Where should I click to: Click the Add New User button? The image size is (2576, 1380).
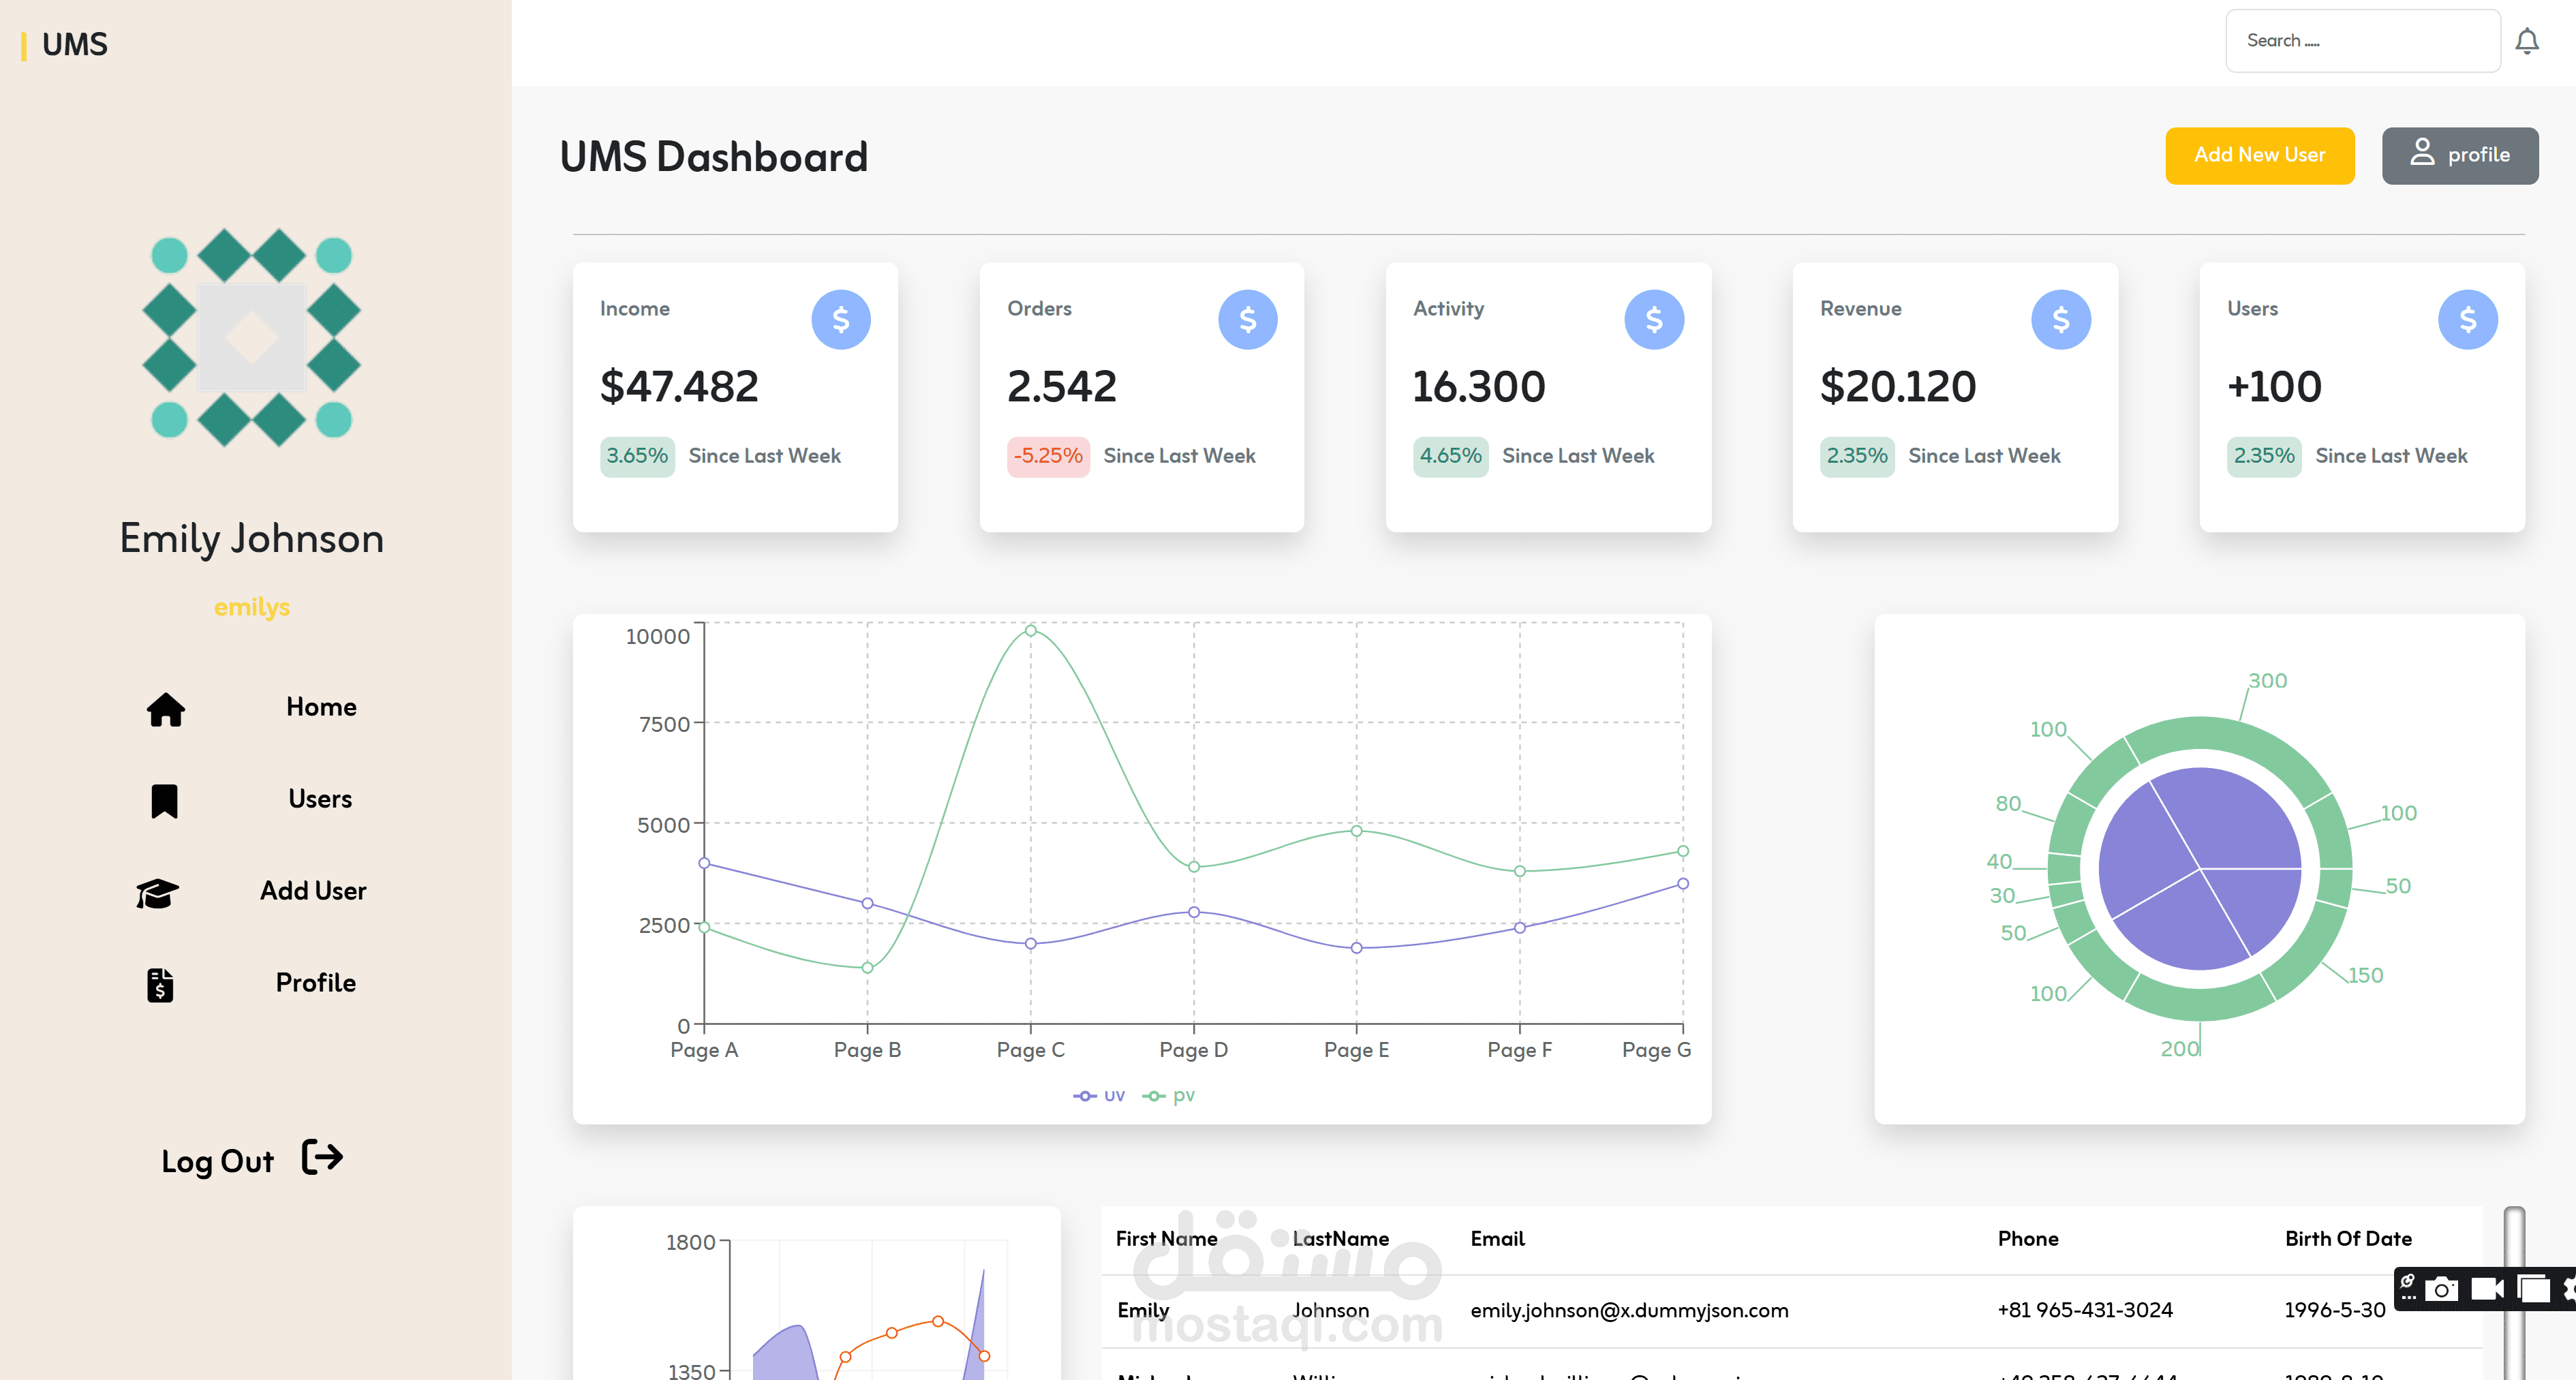tap(2260, 155)
